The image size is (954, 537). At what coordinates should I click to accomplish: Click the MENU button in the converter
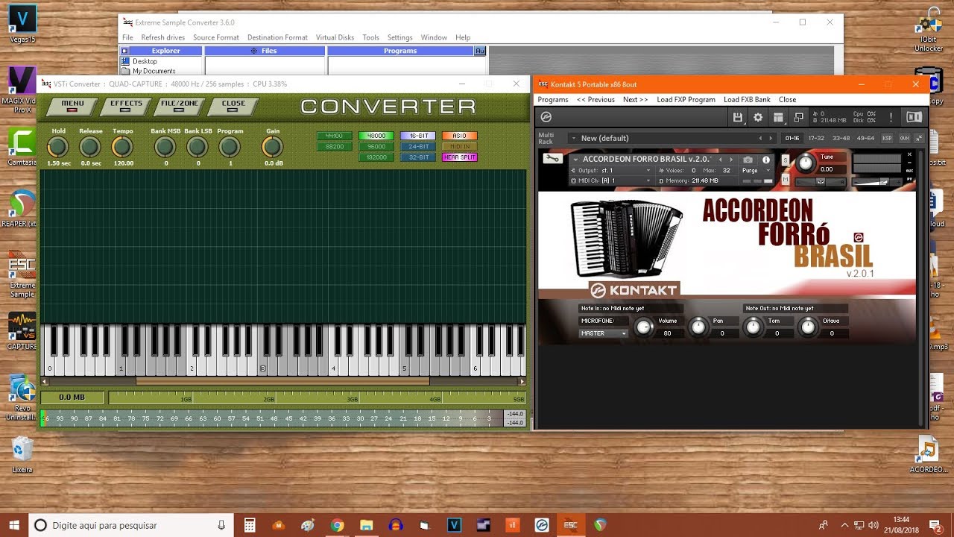coord(72,106)
